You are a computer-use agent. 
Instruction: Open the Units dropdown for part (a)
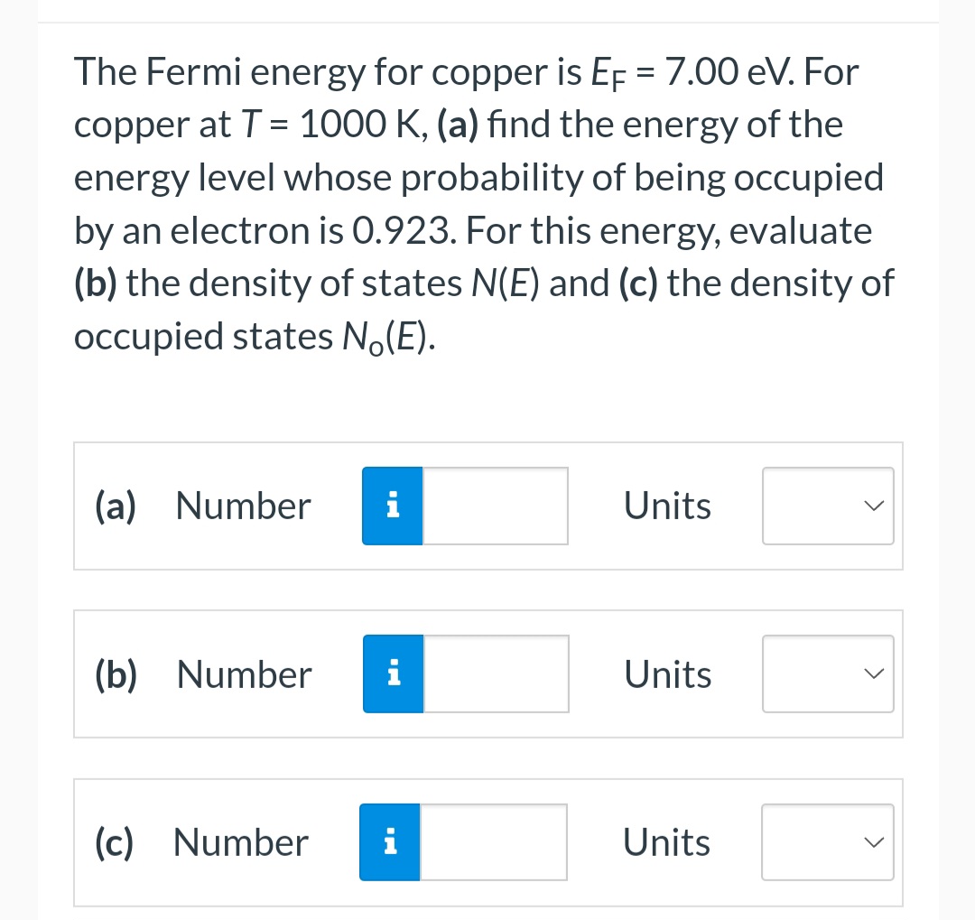pyautogui.click(x=828, y=506)
